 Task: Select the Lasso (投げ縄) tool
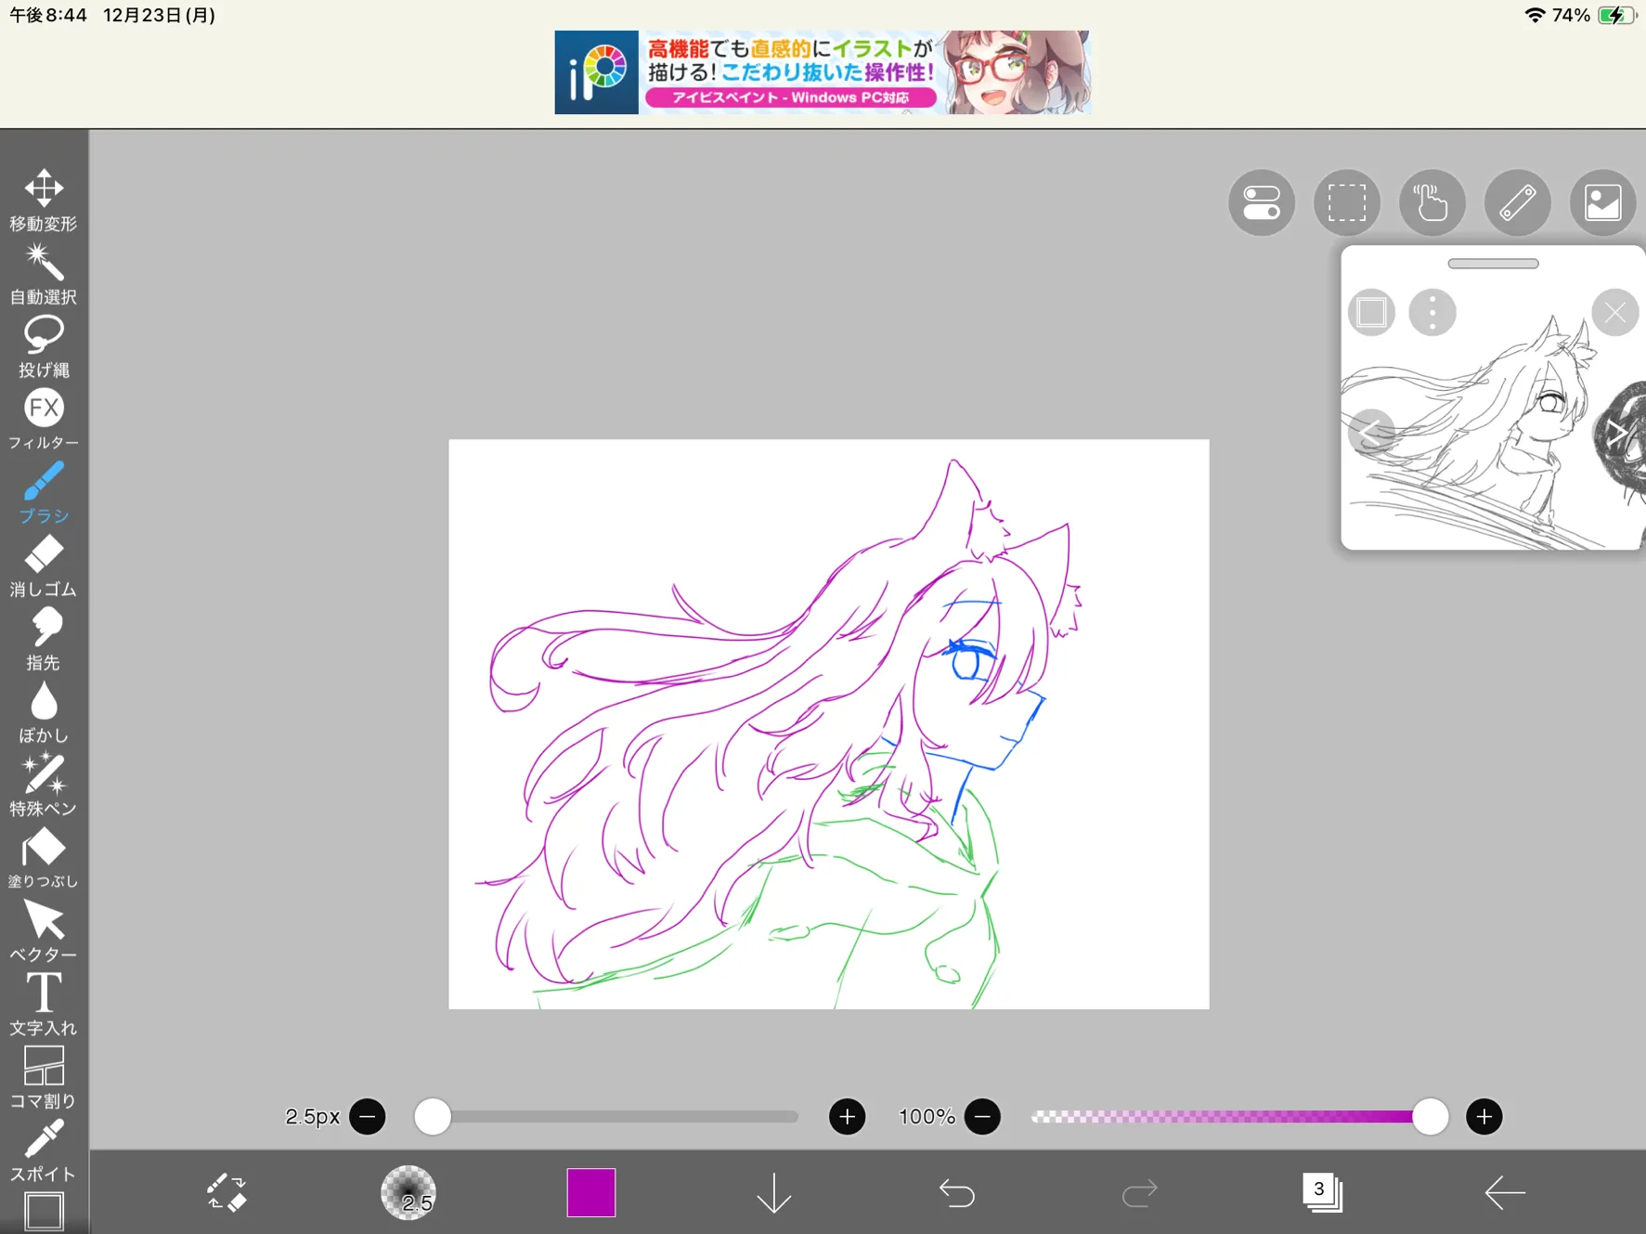coord(44,346)
